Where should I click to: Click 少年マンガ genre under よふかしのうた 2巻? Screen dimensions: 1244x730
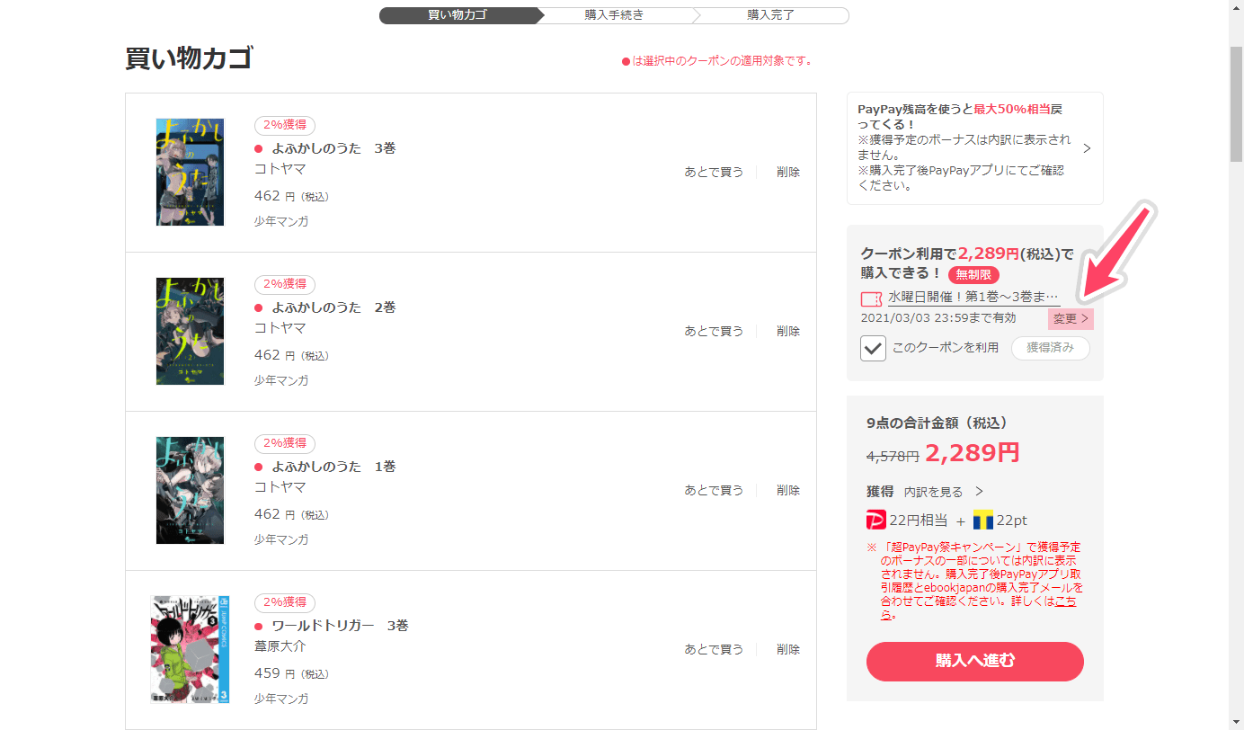281,380
